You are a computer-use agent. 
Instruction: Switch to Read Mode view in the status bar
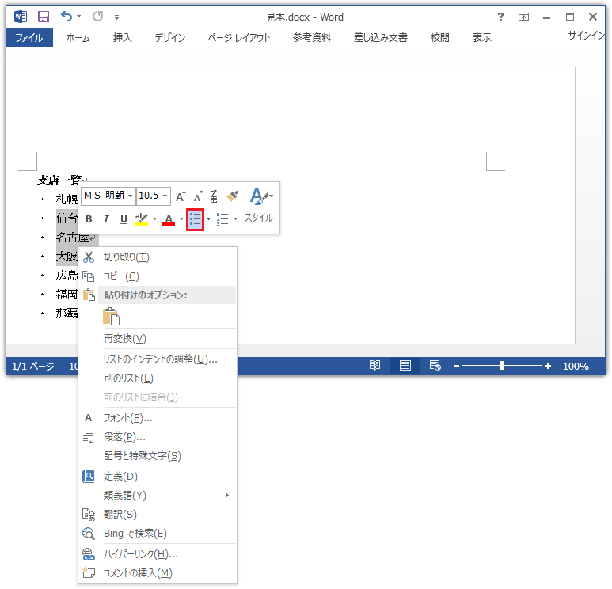click(x=374, y=366)
